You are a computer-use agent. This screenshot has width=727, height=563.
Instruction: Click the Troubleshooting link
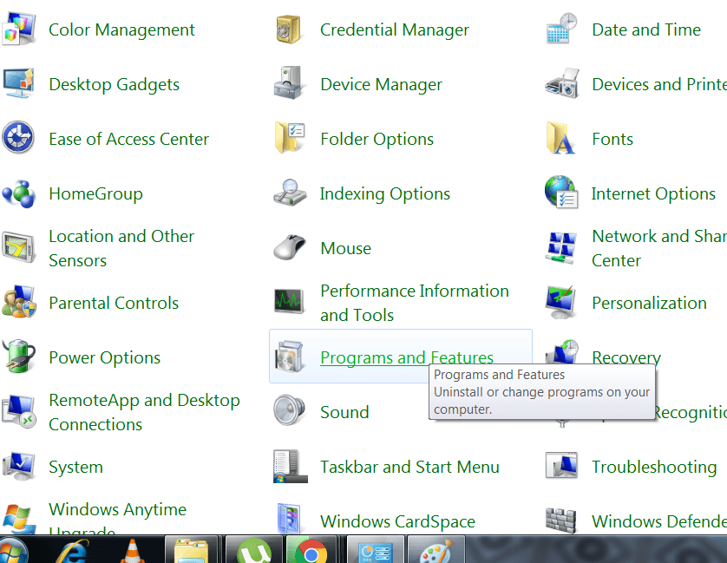[x=654, y=467]
